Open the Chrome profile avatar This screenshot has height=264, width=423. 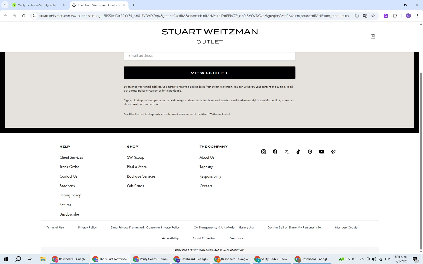click(408, 16)
